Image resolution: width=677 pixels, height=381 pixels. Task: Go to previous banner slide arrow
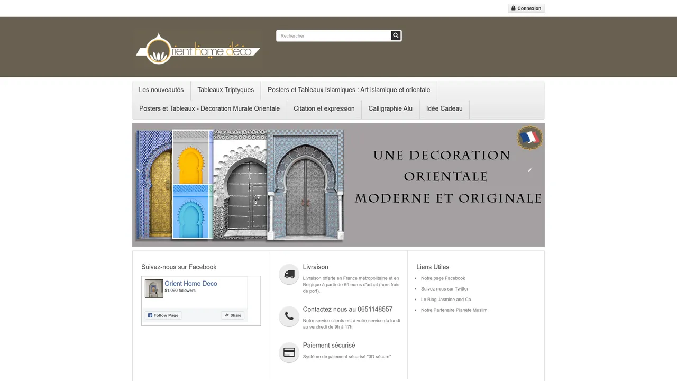138,170
